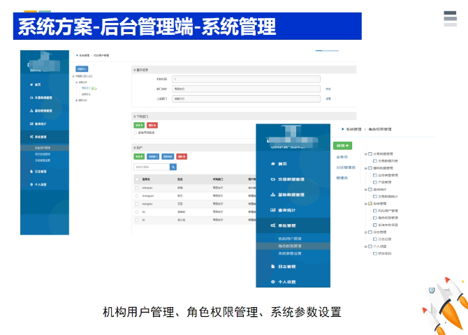
Task: Select the checkbox for user wangwu
Action: click(137, 204)
